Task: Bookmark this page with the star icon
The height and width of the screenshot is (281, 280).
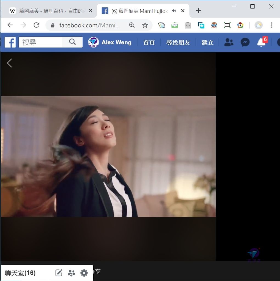Action: pos(145,25)
